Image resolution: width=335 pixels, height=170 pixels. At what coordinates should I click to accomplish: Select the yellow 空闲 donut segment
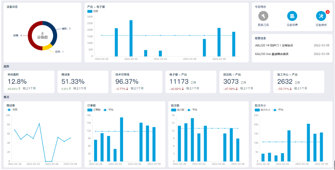[47, 47]
